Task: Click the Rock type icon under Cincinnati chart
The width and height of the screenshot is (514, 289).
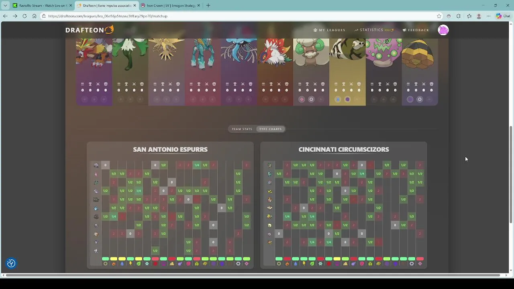Action: click(378, 264)
